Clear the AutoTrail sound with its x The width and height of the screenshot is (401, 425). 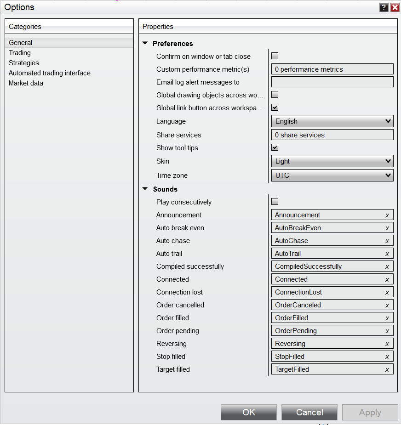387,254
